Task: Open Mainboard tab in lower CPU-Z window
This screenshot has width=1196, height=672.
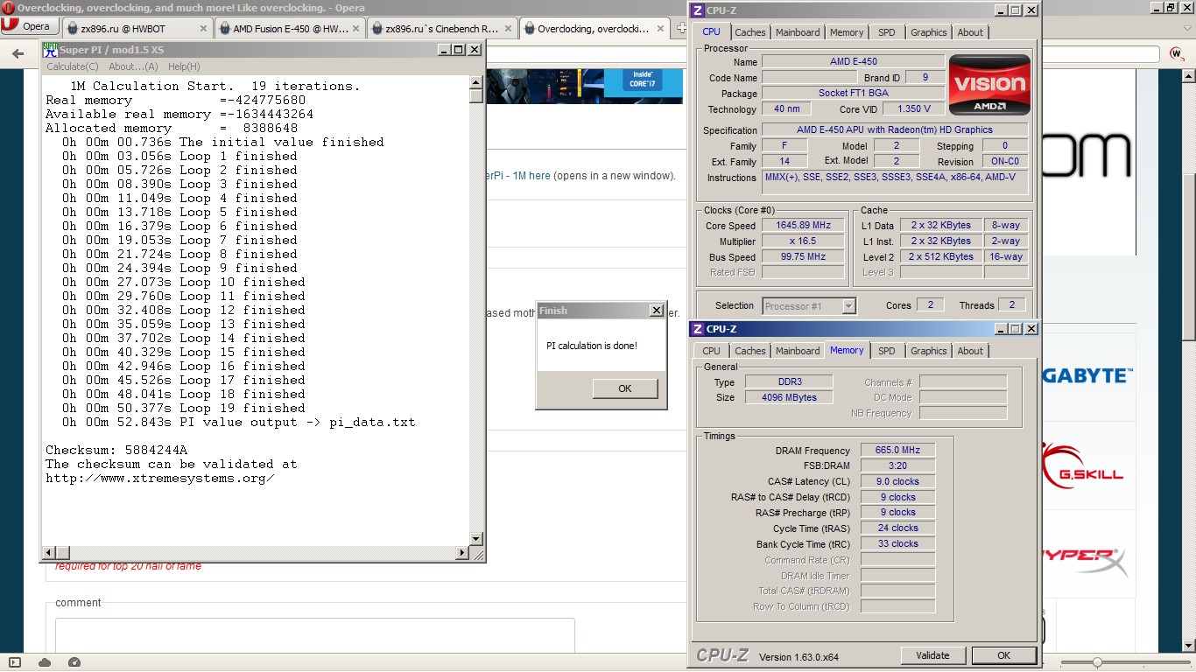Action: (798, 351)
